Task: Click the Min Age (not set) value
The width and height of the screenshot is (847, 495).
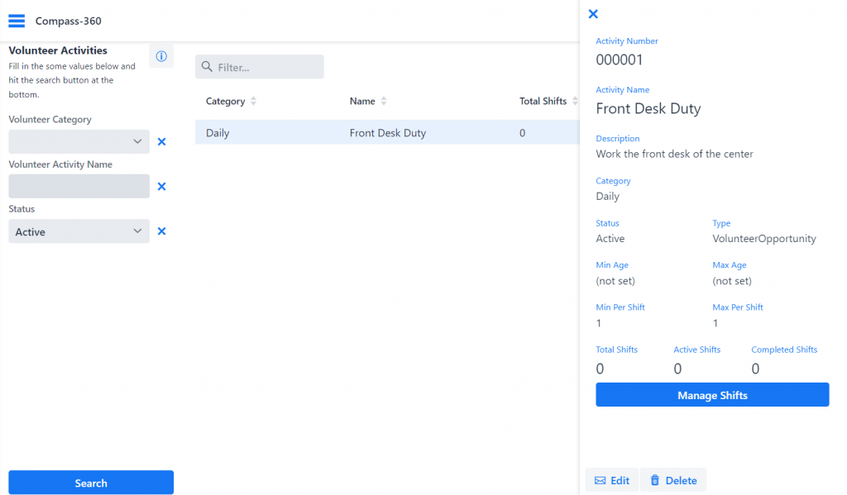Action: 615,281
